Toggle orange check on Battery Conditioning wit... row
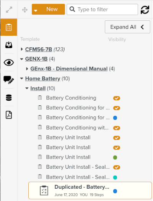This screenshot has height=201, width=153. pyautogui.click(x=117, y=128)
